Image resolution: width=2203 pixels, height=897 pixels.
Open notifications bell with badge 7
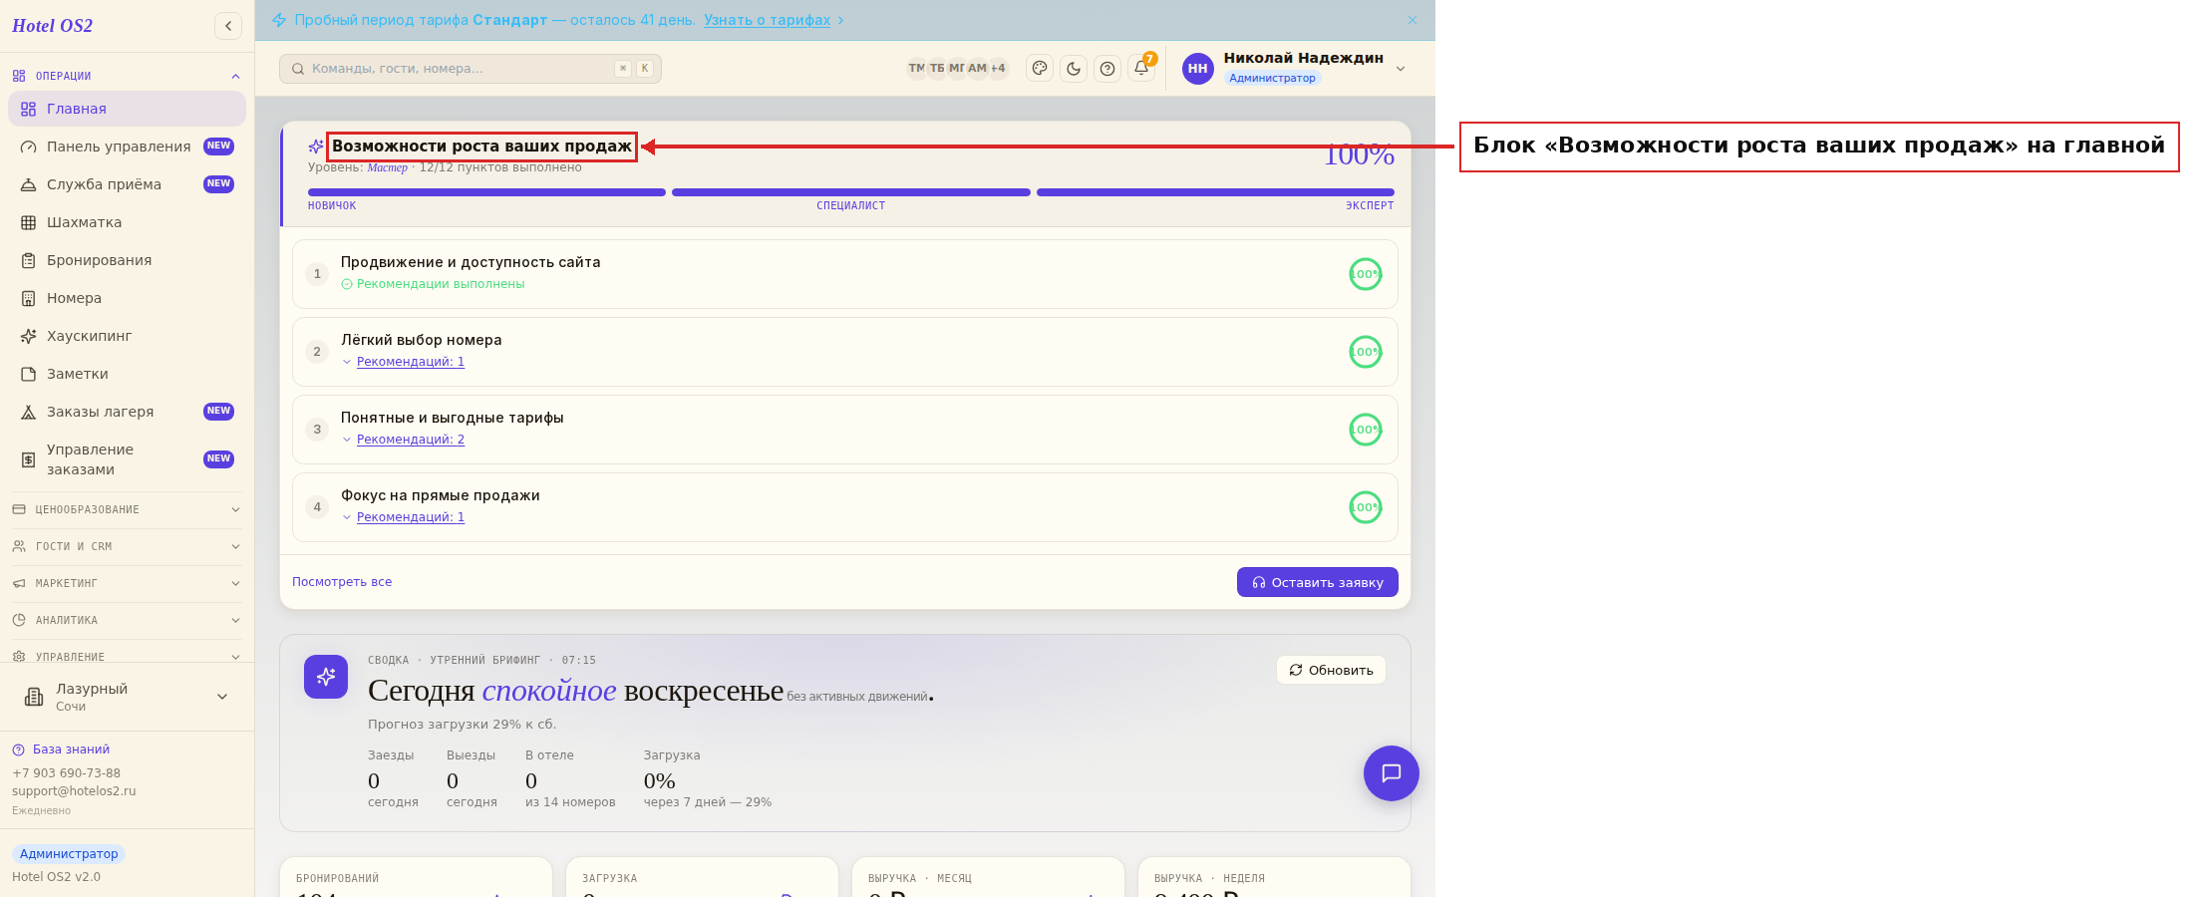tap(1141, 68)
